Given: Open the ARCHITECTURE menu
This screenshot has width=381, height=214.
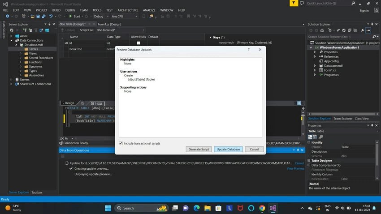Looking at the screenshot, I should pos(128,10).
